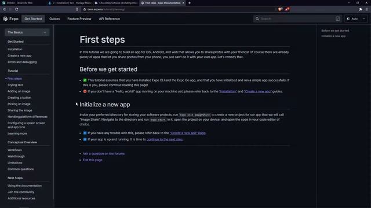Open Common questions in the sidebar

point(21,169)
